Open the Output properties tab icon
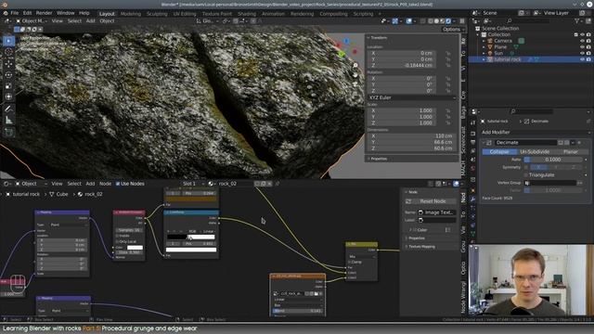 (x=472, y=142)
